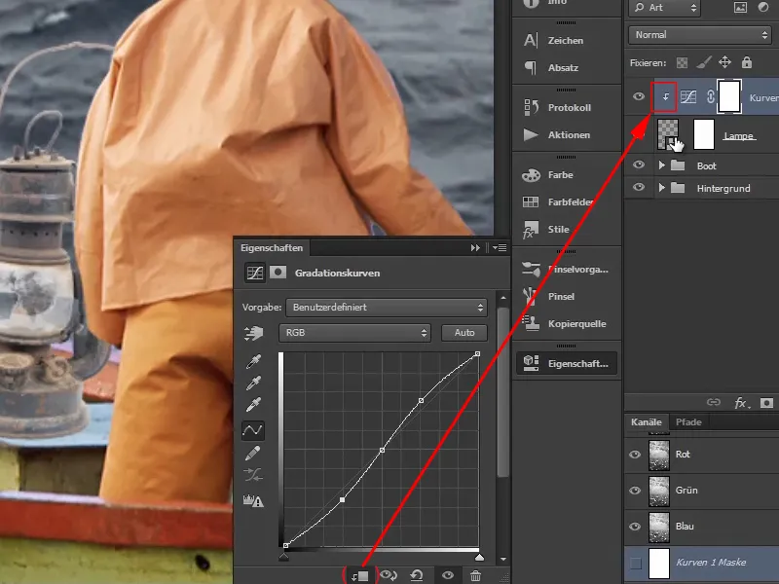Delete the adjustment layer via trash icon
Image resolution: width=779 pixels, height=584 pixels.
click(475, 575)
